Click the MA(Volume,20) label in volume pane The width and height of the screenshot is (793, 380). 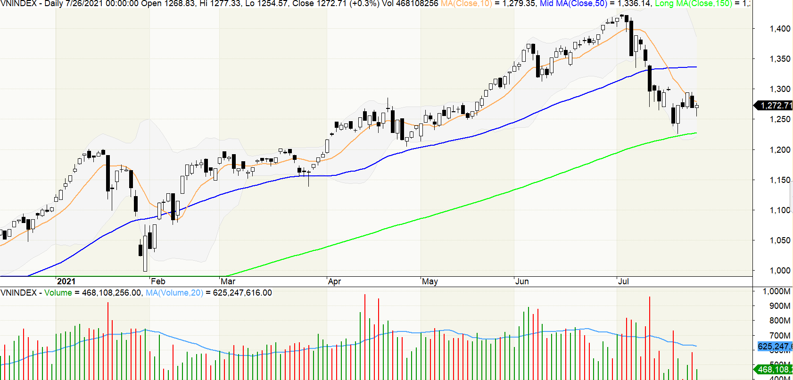click(x=174, y=293)
